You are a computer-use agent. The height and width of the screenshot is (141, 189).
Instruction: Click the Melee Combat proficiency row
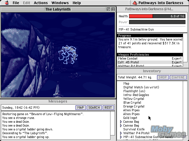click(150, 58)
